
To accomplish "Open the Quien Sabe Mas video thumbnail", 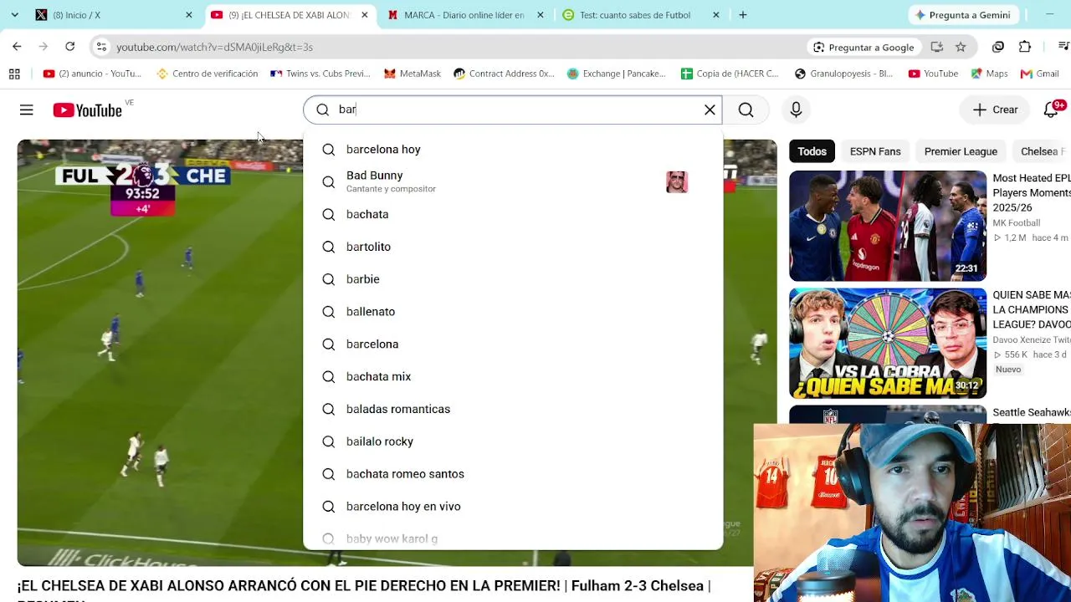I will [x=888, y=344].
